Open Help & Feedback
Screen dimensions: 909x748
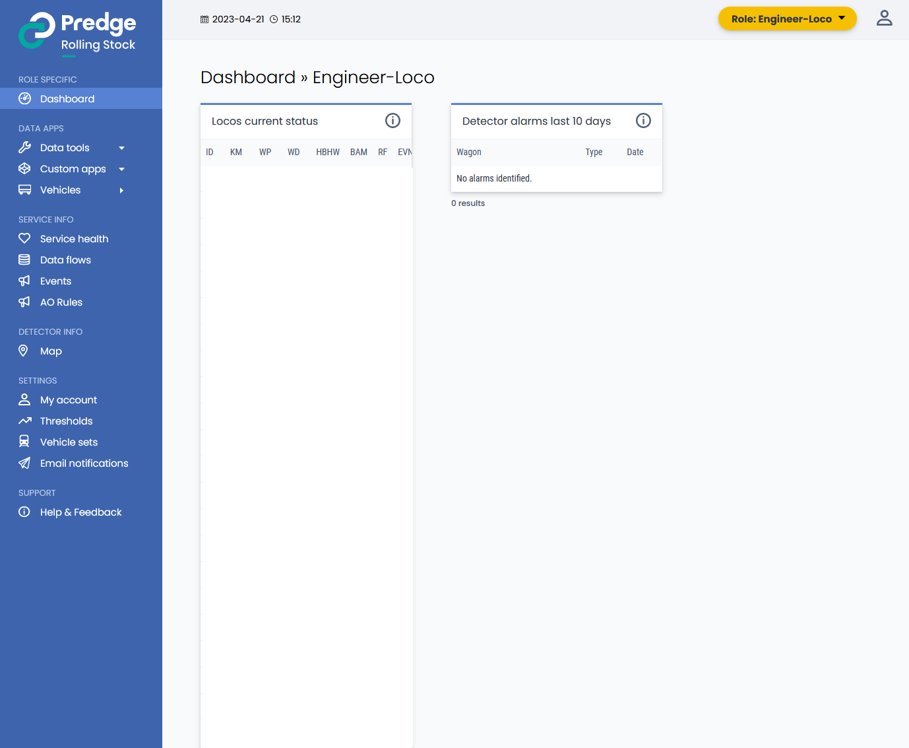(80, 512)
